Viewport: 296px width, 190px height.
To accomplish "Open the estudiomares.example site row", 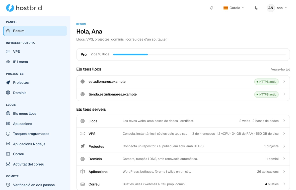I will pos(183,82).
